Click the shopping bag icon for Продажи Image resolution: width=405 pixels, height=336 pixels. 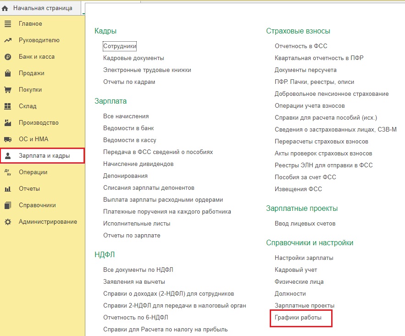coord(8,73)
